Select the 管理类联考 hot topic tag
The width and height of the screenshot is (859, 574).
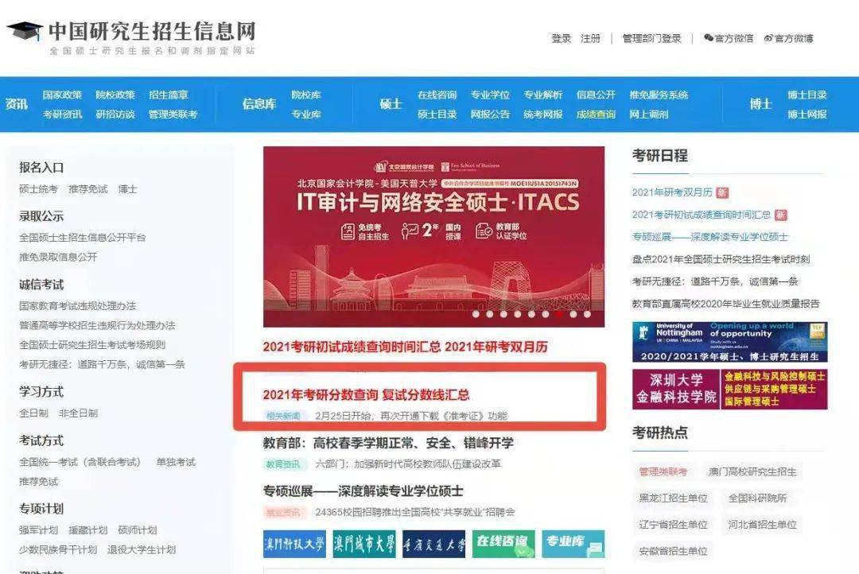663,471
